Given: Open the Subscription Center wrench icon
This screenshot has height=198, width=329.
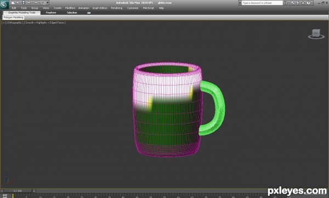Looking at the screenshot, I should coord(292,3).
